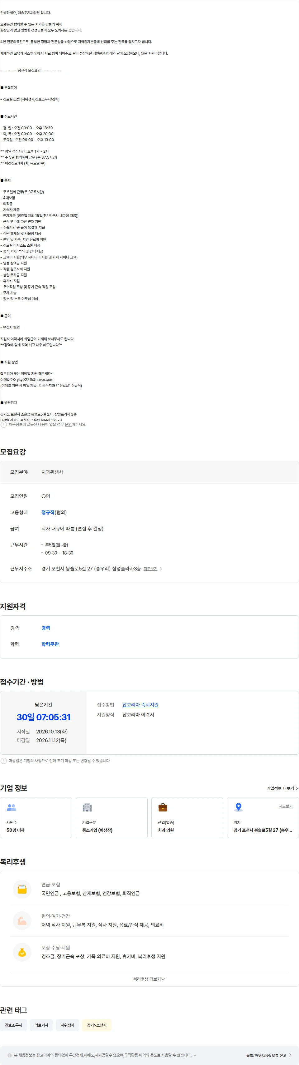Click 경력 requirement value
The height and width of the screenshot is (1065, 299).
click(x=46, y=628)
